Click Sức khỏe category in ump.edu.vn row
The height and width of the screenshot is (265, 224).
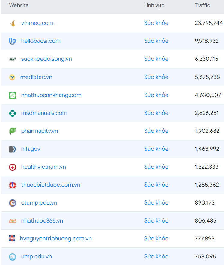point(156,256)
